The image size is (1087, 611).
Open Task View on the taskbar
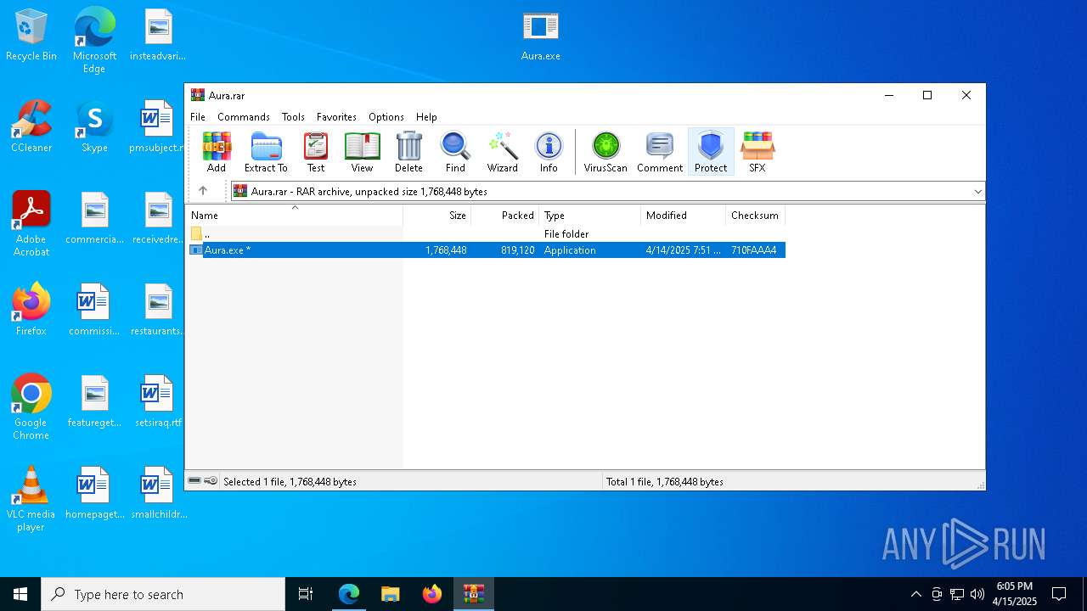coord(306,594)
